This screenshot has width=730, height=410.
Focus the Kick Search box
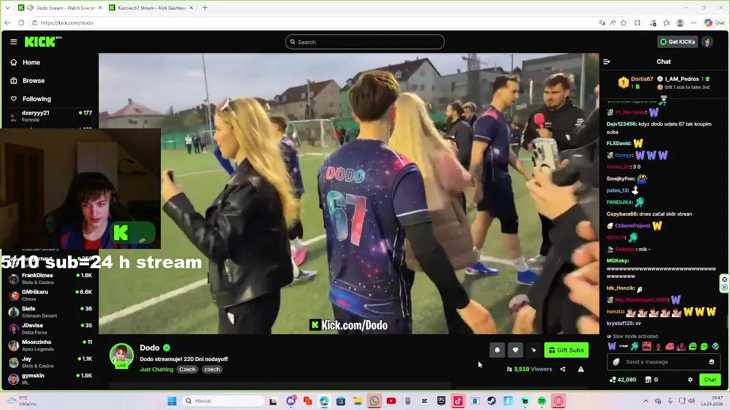365,42
